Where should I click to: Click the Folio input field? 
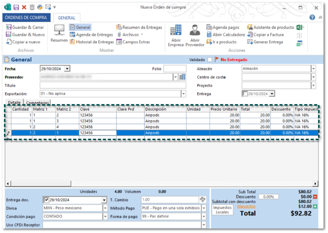(x=175, y=69)
